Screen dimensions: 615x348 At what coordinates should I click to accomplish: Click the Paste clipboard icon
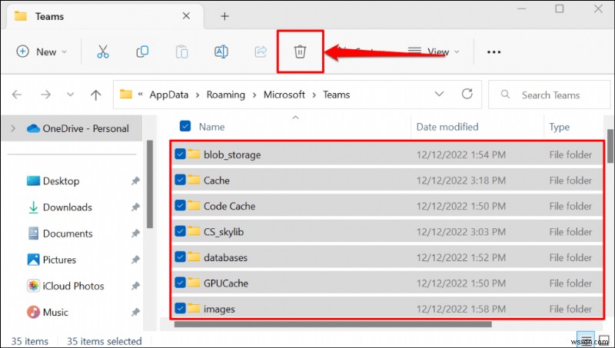[x=181, y=51]
